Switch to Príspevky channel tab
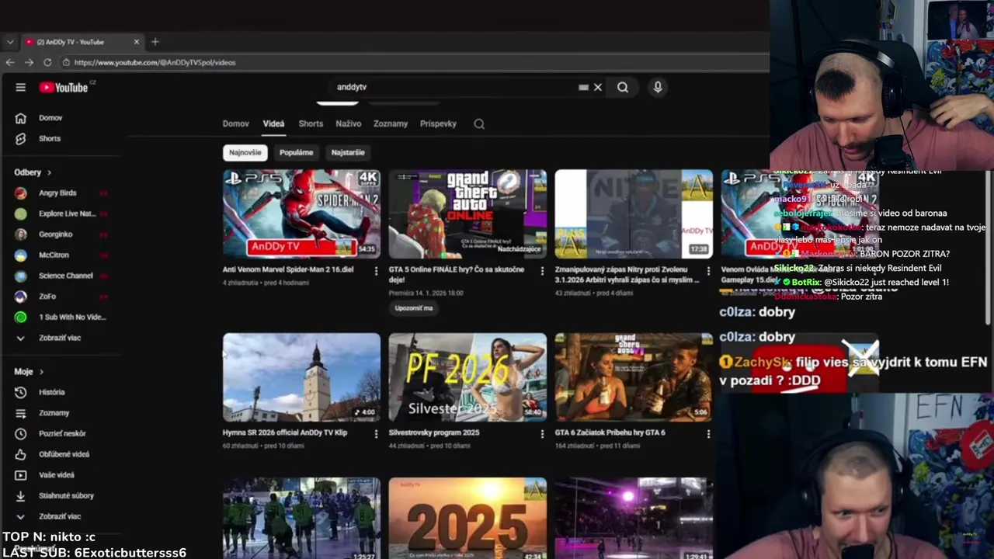Screen dimensions: 994x559 438,124
